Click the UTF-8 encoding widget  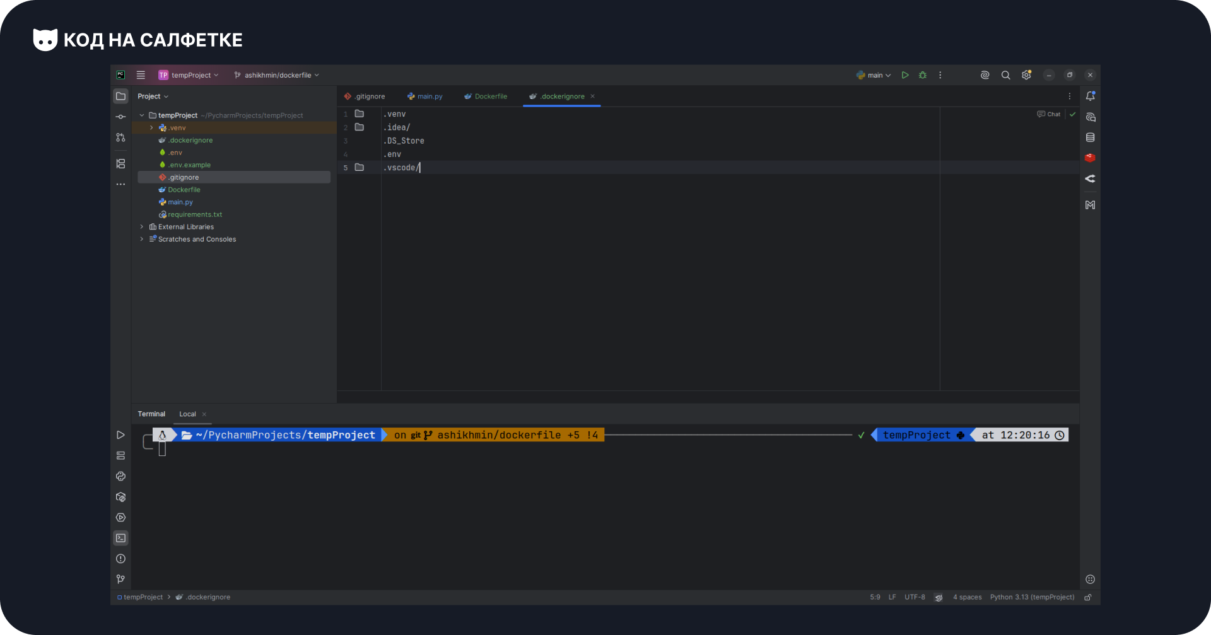click(915, 597)
